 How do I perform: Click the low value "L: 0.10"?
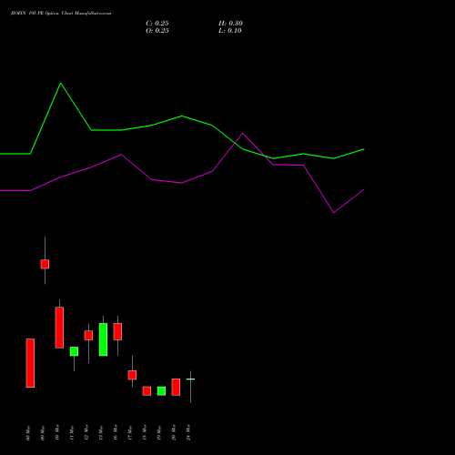[x=230, y=31]
